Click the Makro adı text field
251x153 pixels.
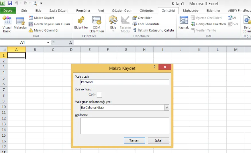[x=125, y=82]
